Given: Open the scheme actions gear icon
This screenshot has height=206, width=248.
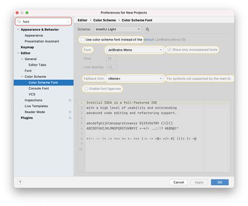Looking at the screenshot, I should click(148, 29).
